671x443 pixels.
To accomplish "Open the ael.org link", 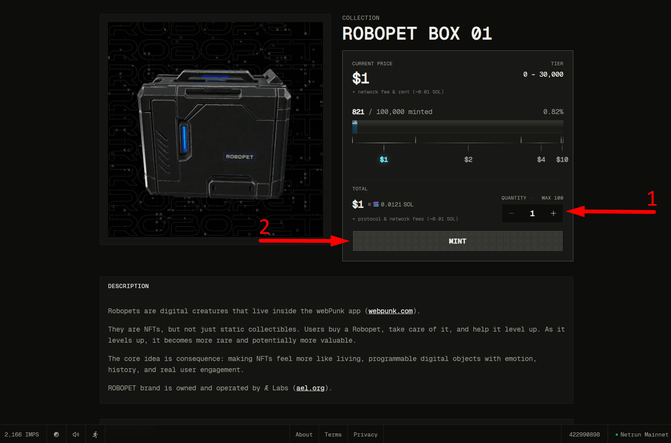I will pos(310,388).
